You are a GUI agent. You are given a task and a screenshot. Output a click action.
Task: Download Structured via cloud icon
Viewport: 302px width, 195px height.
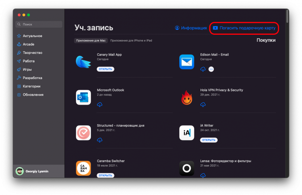[100, 140]
